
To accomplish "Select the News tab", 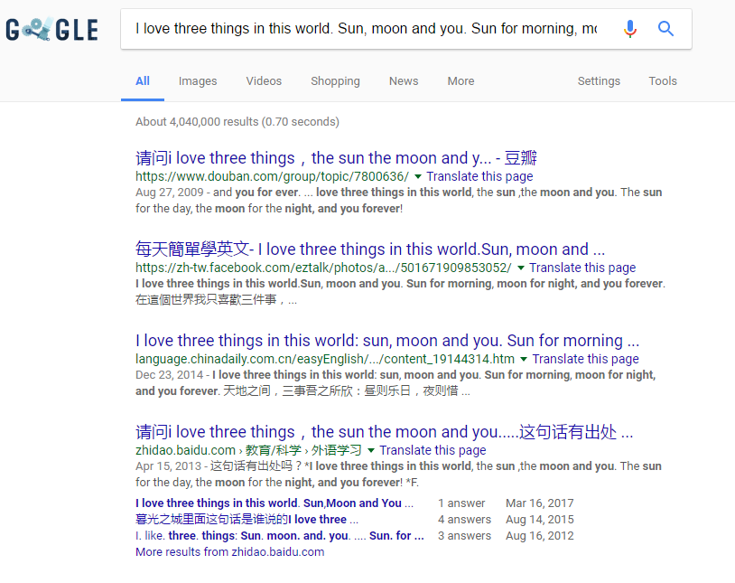I will [x=404, y=81].
